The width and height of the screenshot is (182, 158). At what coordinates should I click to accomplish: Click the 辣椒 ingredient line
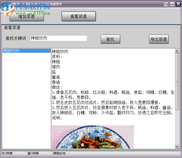(56, 62)
